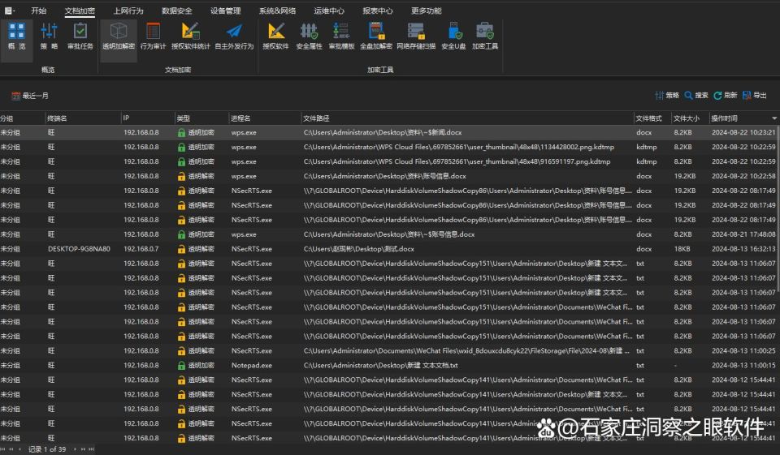Click 刷新 to refresh the list
780x455 pixels.
coord(726,96)
